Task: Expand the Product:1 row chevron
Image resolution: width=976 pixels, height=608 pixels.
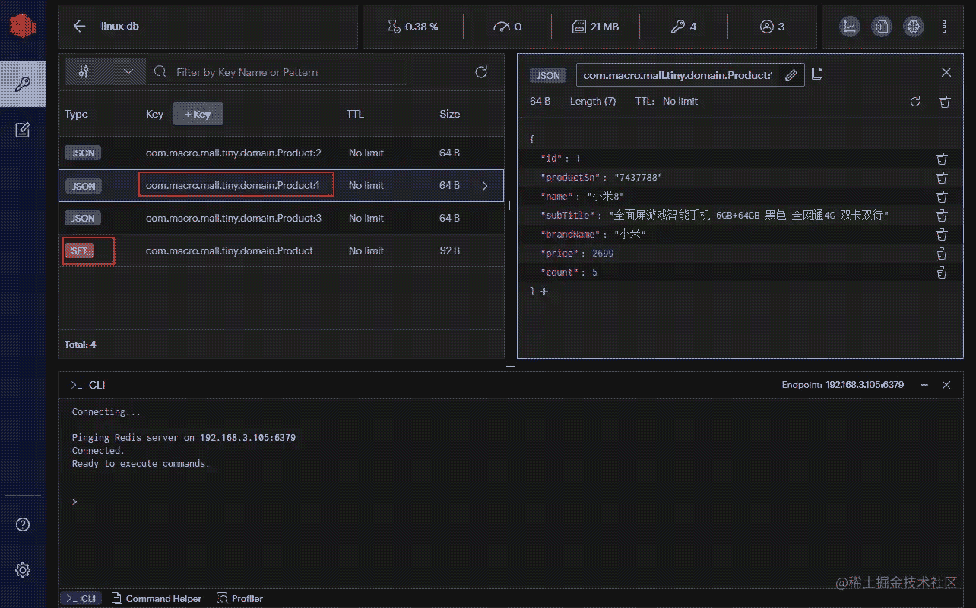Action: coord(485,186)
